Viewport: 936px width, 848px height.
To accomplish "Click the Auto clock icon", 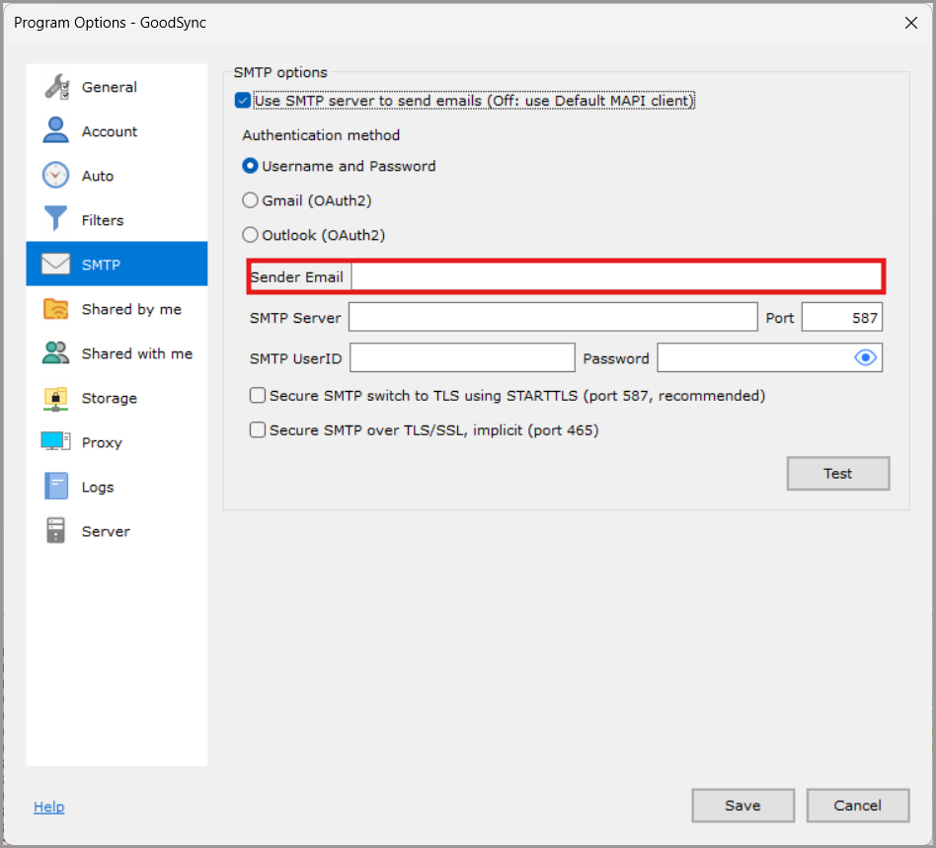I will pyautogui.click(x=55, y=176).
